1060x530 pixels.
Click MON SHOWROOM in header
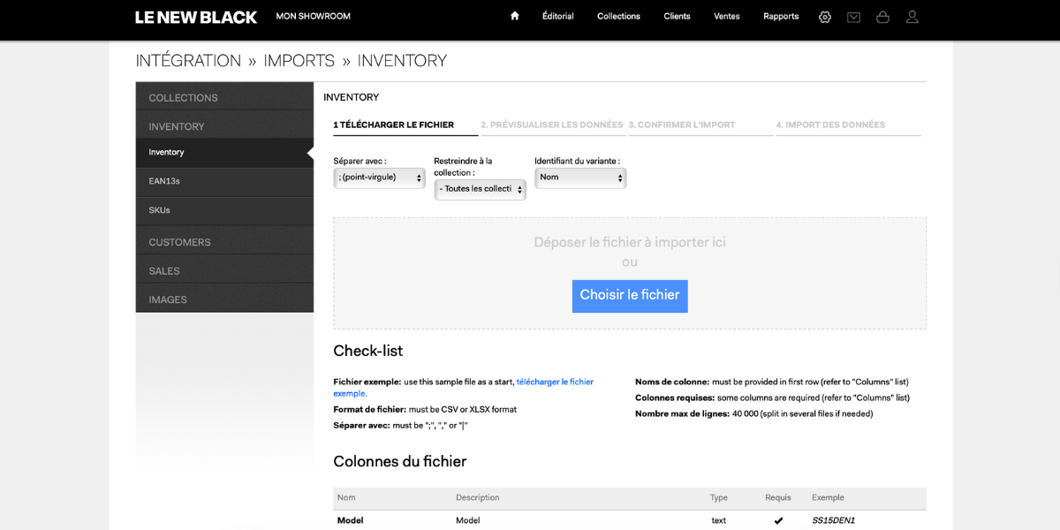coord(313,16)
